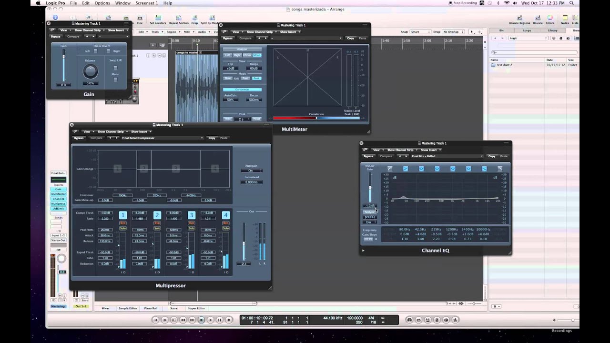
Task: Click the transport Stop button
Action: coord(201,320)
